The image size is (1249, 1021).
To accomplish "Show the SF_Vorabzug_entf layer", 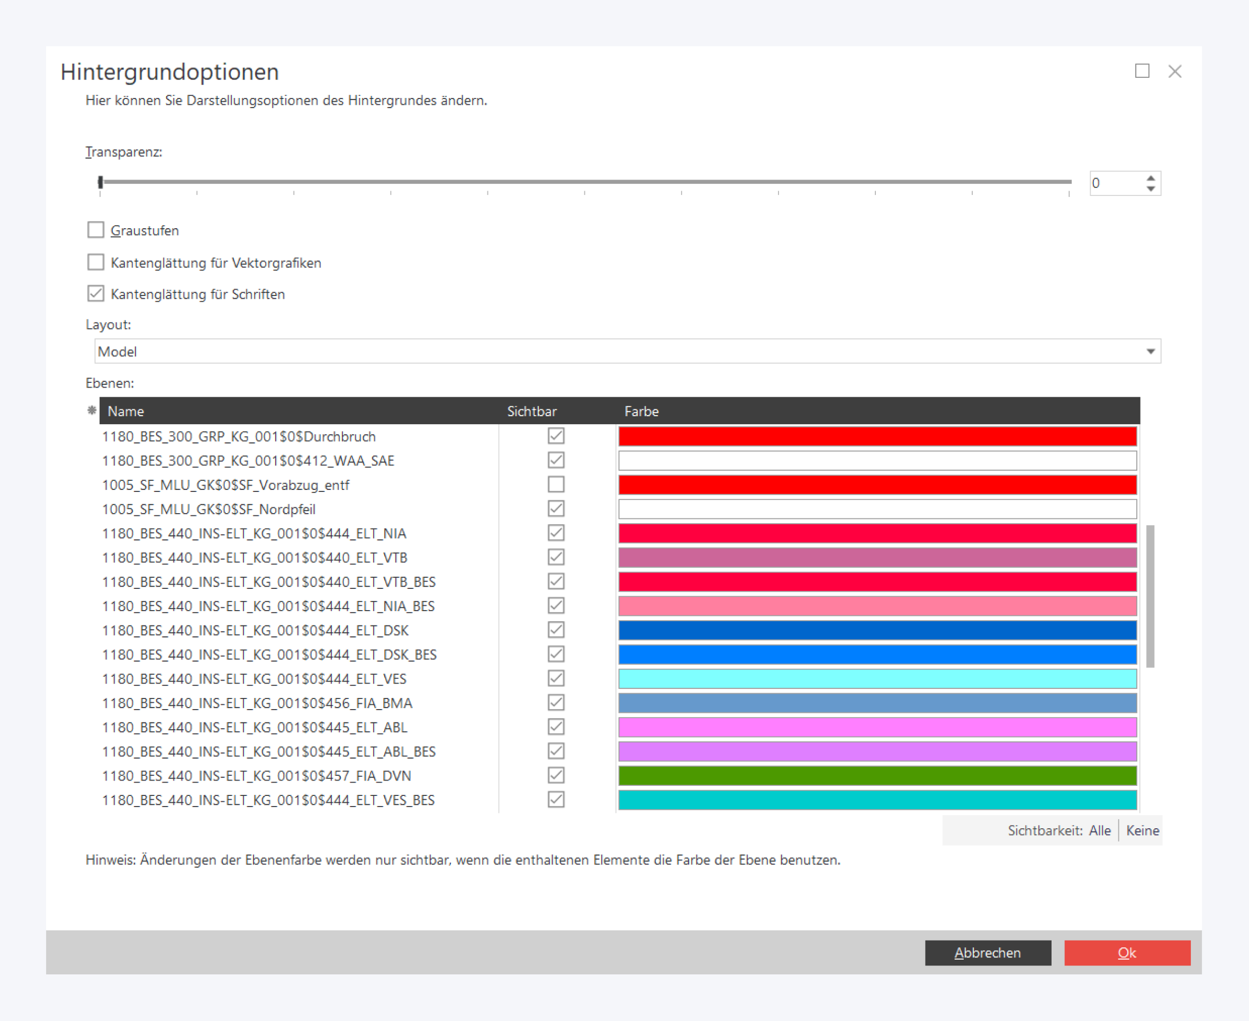I will tap(556, 485).
